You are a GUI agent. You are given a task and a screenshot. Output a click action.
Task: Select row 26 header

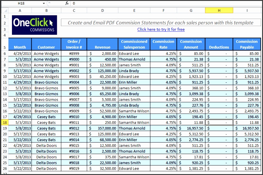pyautogui.click(x=5, y=169)
